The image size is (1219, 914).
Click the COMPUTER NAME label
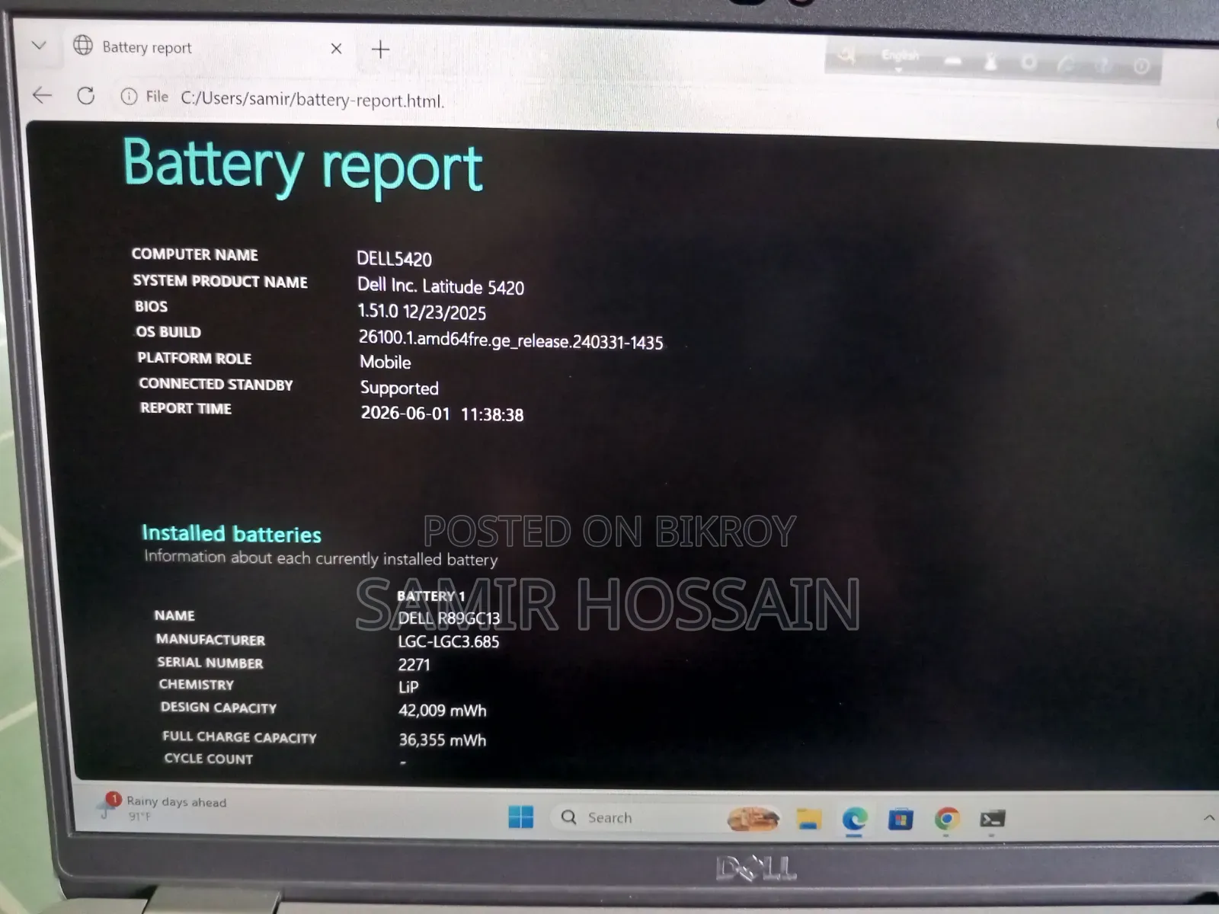[x=195, y=254]
